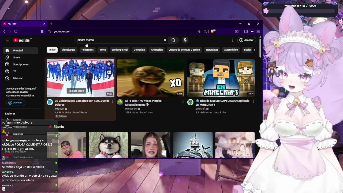Toggle mute on the MrBeast video preview
Screen dimensions: 343x193
pos(109,64)
